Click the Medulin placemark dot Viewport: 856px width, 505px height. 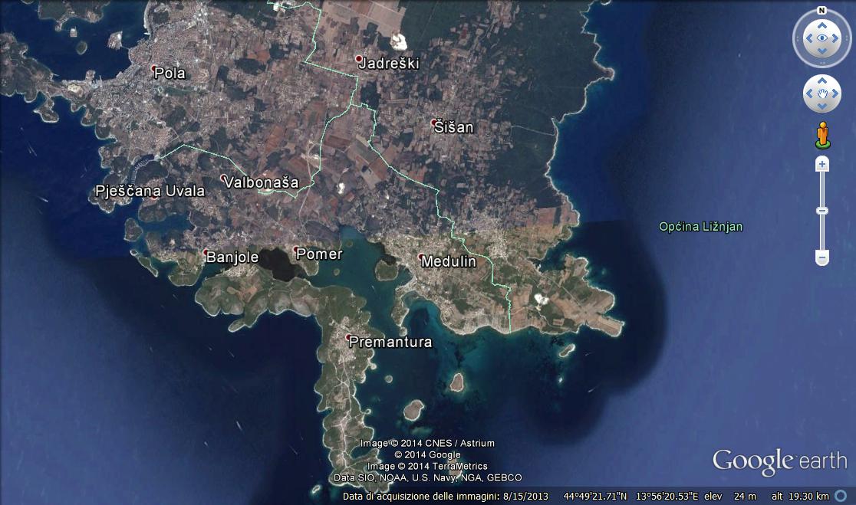tap(421, 257)
